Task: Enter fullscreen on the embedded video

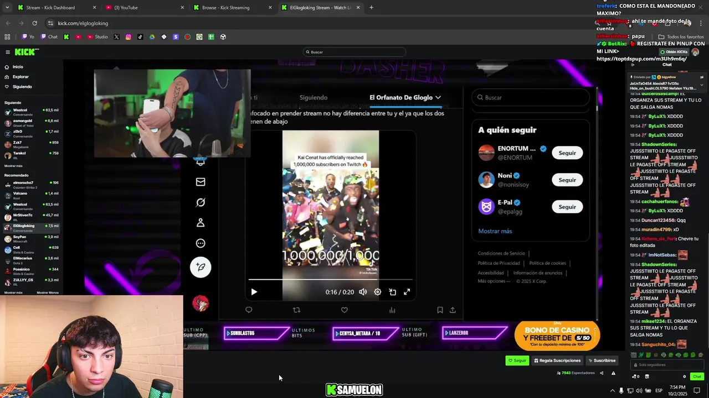Action: [407, 292]
